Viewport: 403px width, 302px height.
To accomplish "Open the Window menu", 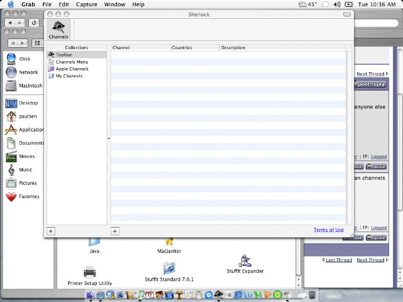I will point(115,4).
